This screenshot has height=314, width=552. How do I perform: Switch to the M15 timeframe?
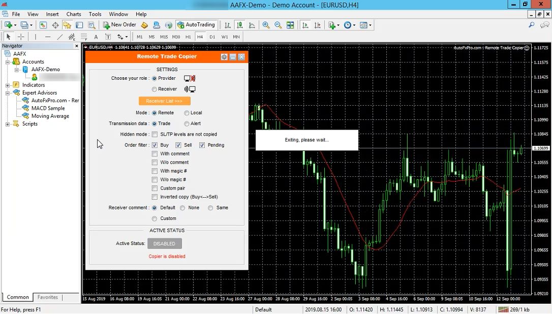(164, 37)
